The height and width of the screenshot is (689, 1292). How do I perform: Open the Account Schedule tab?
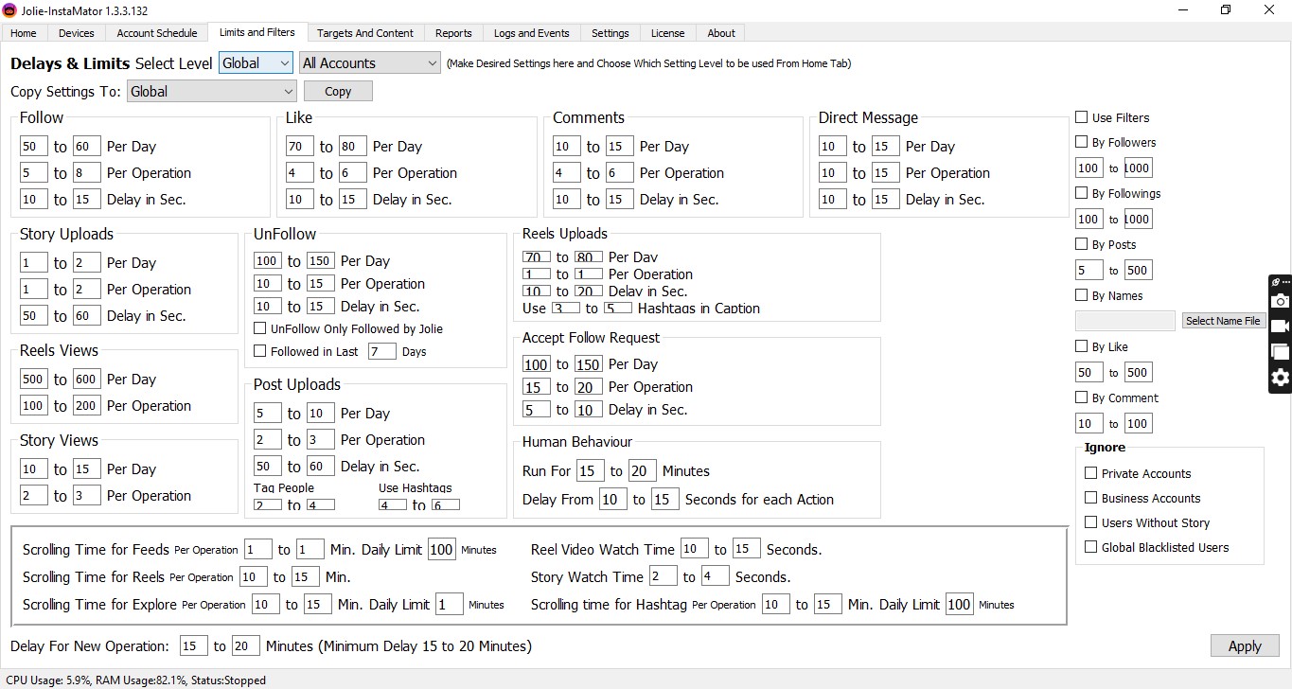point(157,33)
